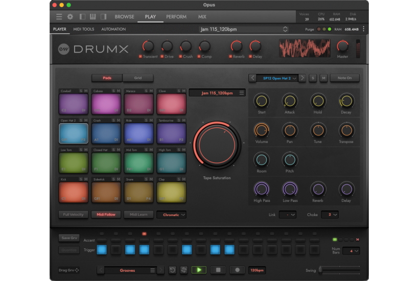Click the Full Velocity button

pyautogui.click(x=74, y=215)
